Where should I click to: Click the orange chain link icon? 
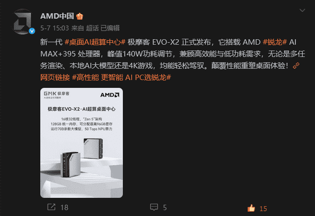coord(296,66)
